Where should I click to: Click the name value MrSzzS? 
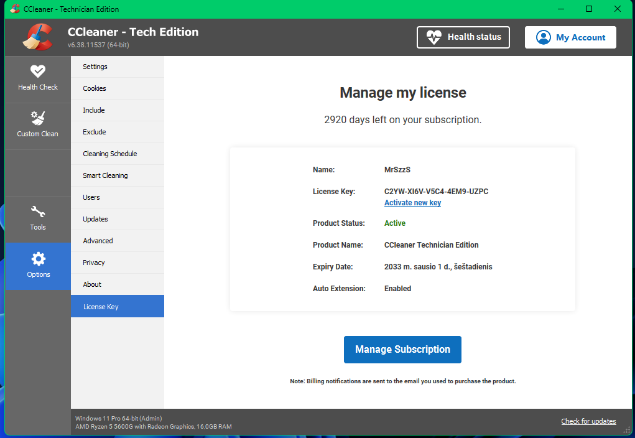coord(397,170)
